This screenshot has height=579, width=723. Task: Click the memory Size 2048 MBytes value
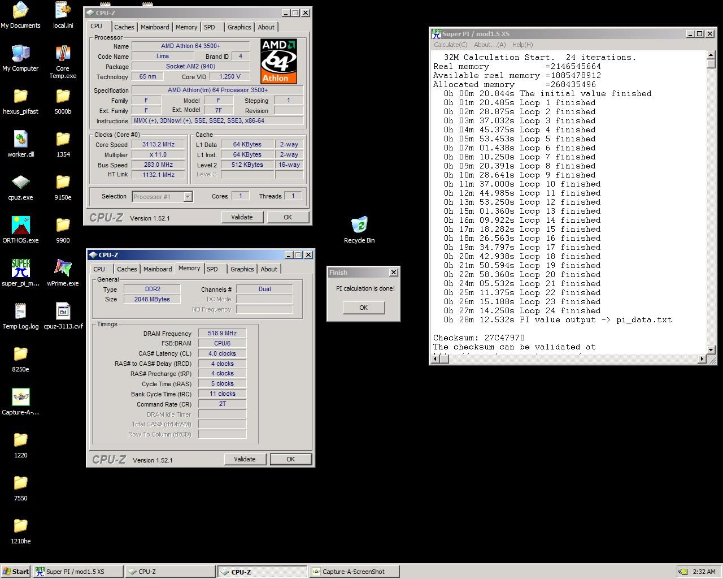(152, 299)
